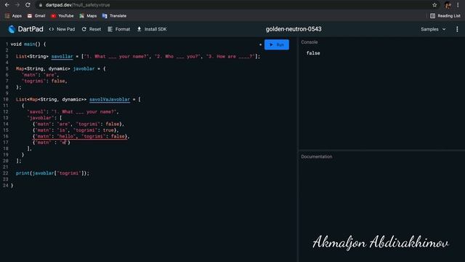
Task: Open the Maps bookmark
Action: click(88, 16)
